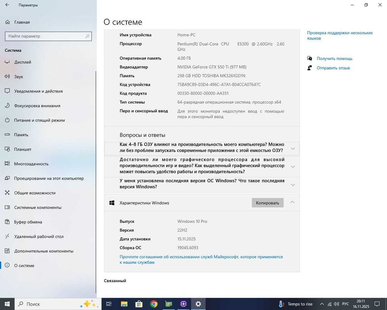Show hidden tray icons chevron
The image size is (387, 310).
click(322, 304)
